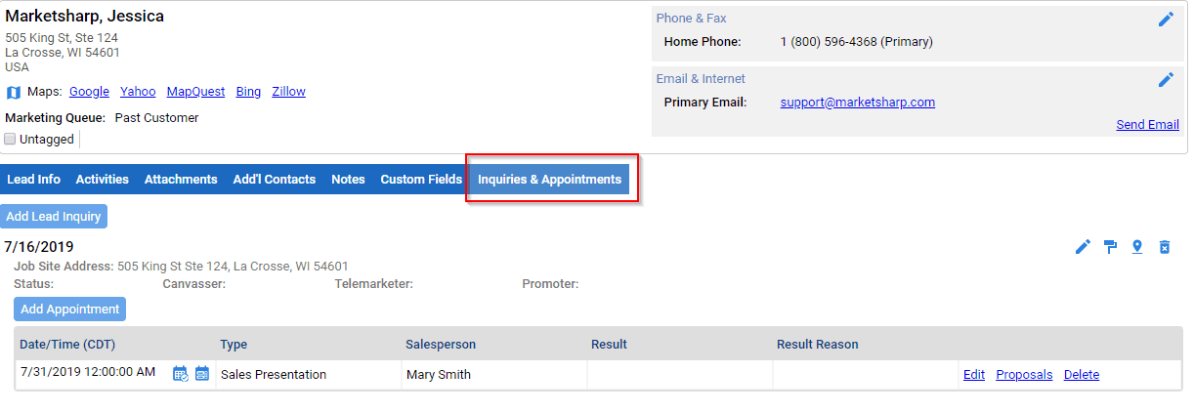Edit the Phone & Fax section pencil icon
Screen dimensions: 1194x413
click(x=1166, y=19)
